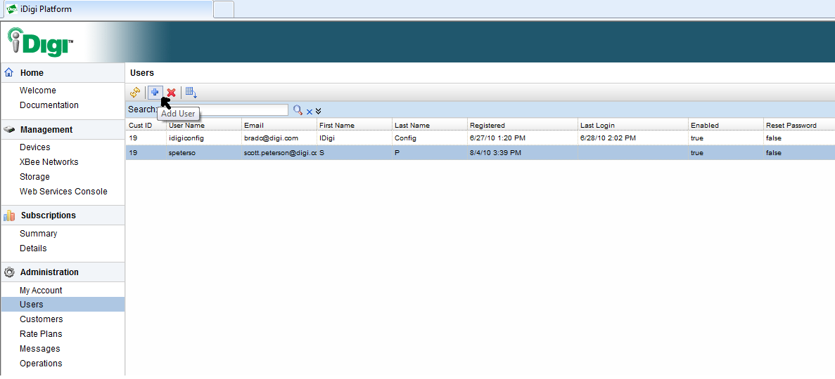This screenshot has width=835, height=379.
Task: Sort by the Last Login column header
Action: click(x=597, y=125)
